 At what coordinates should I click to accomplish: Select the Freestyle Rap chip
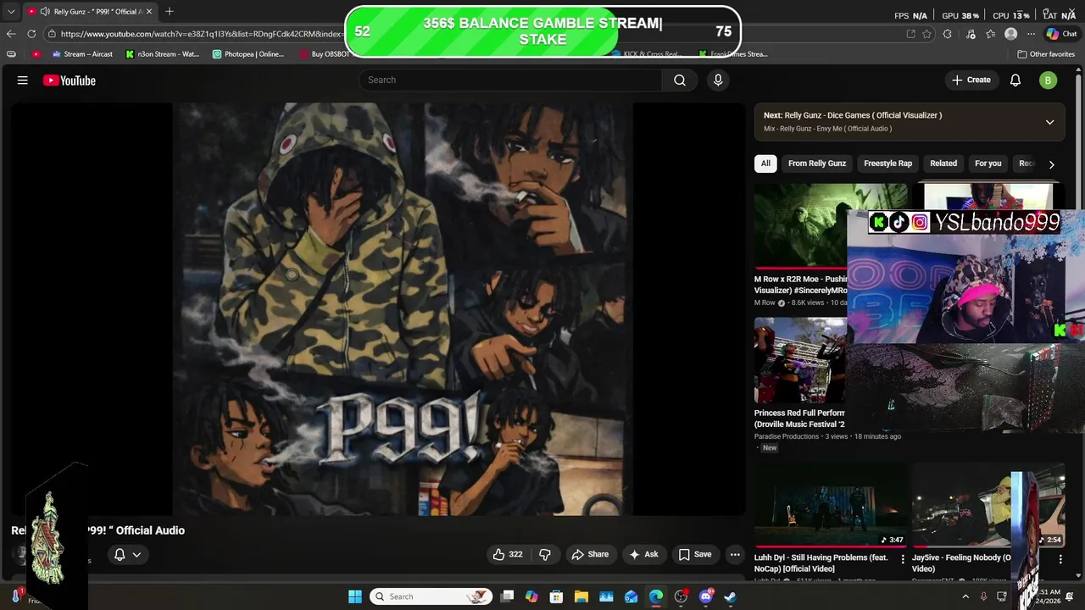click(x=887, y=164)
